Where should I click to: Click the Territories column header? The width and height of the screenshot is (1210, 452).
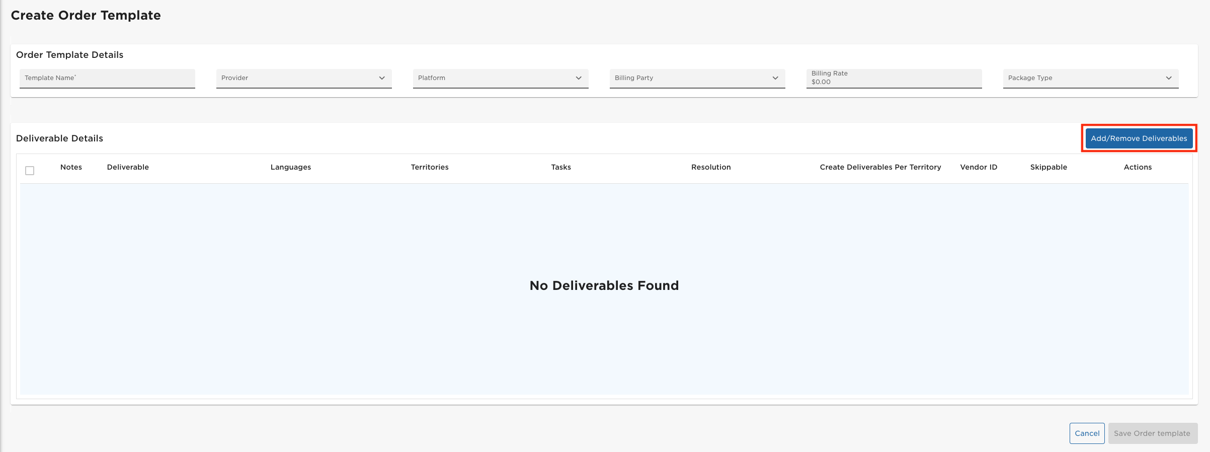pos(430,167)
